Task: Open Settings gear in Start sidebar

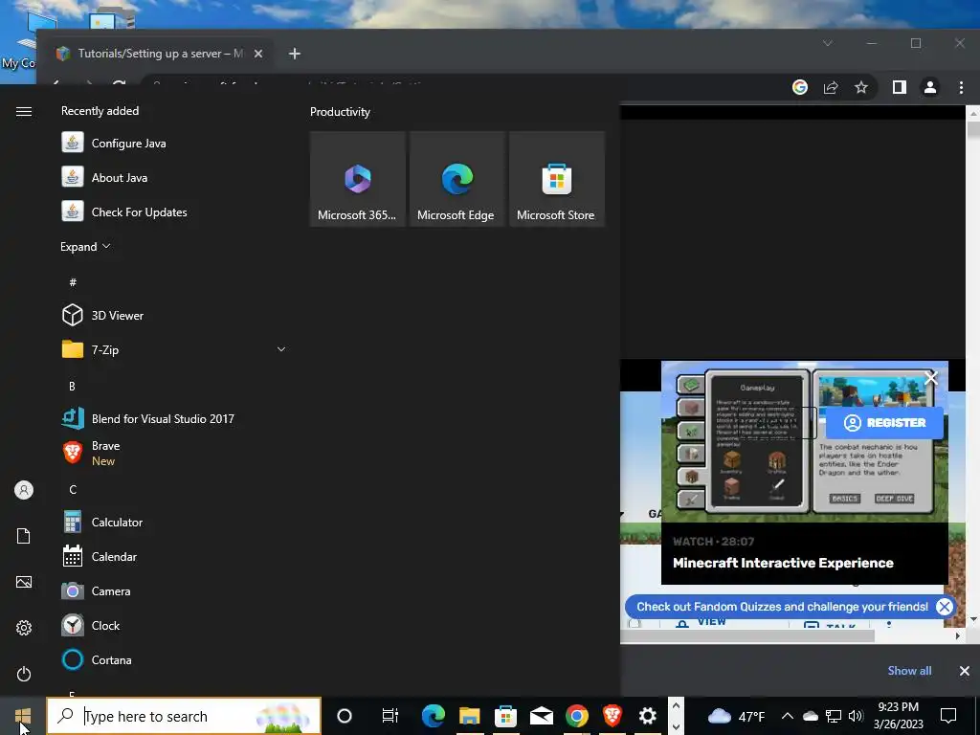Action: [x=24, y=628]
